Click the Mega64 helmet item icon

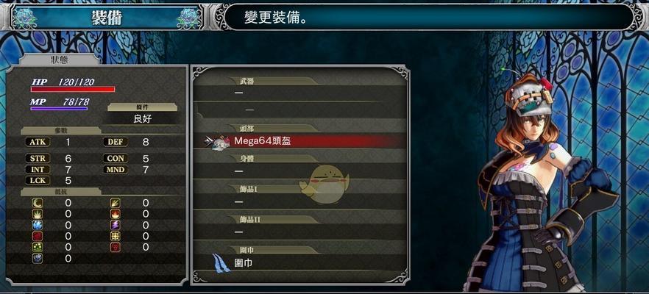tap(221, 143)
